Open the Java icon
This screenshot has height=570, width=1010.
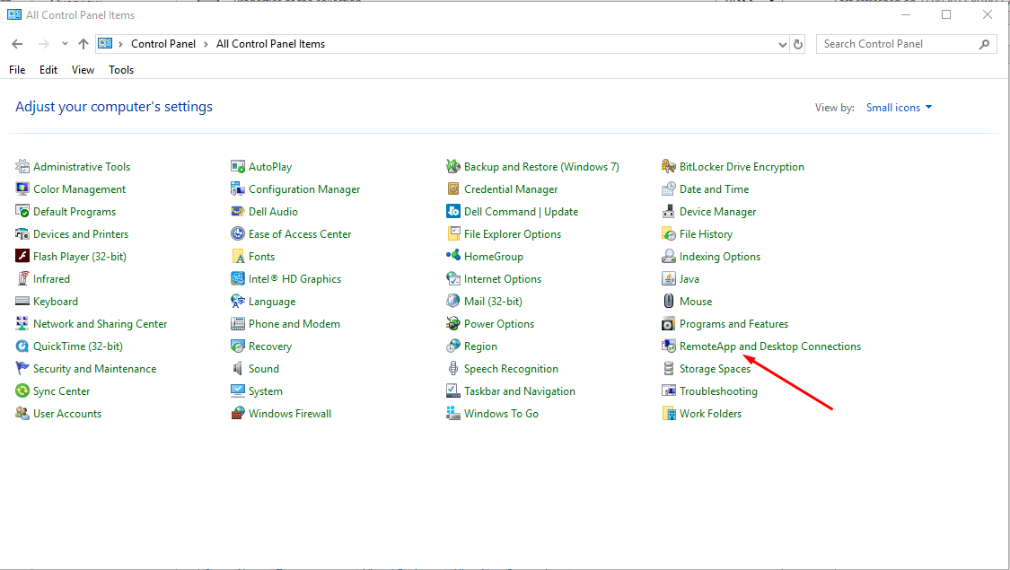point(668,279)
